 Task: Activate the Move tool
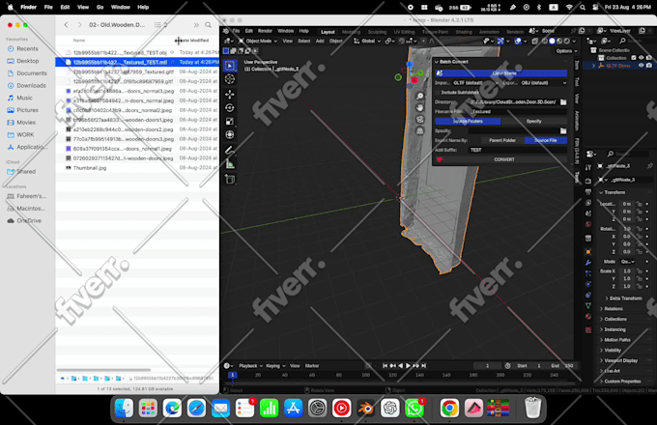pyautogui.click(x=230, y=95)
